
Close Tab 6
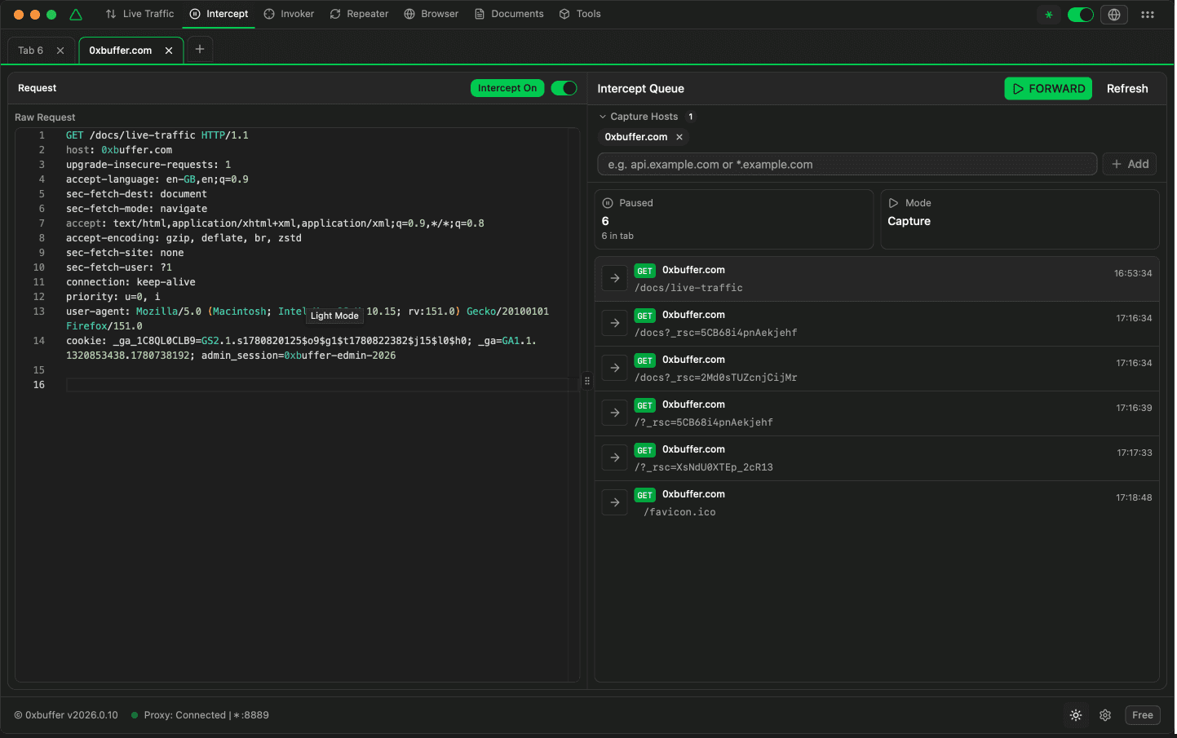tap(60, 51)
